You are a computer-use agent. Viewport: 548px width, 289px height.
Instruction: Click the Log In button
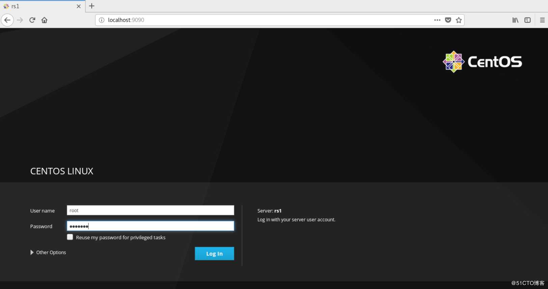214,254
